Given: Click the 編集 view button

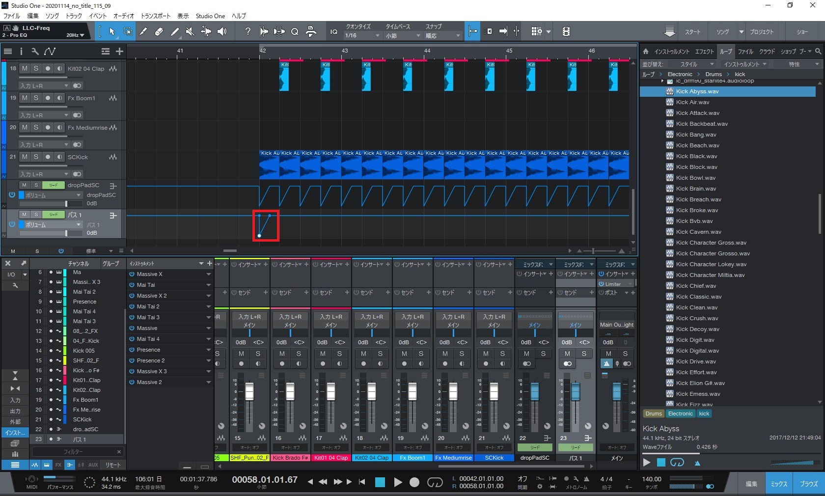Looking at the screenshot, I should point(751,484).
